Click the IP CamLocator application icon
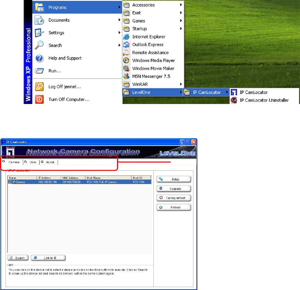 click(234, 92)
